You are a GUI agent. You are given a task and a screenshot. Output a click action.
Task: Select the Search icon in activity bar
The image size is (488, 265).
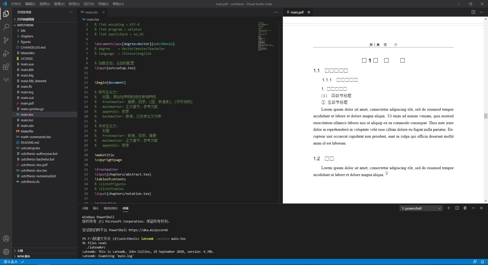tap(6, 27)
